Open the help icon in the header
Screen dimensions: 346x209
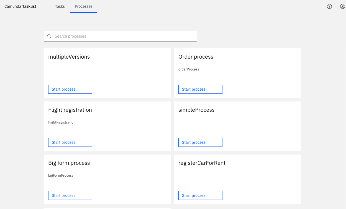[x=329, y=6]
